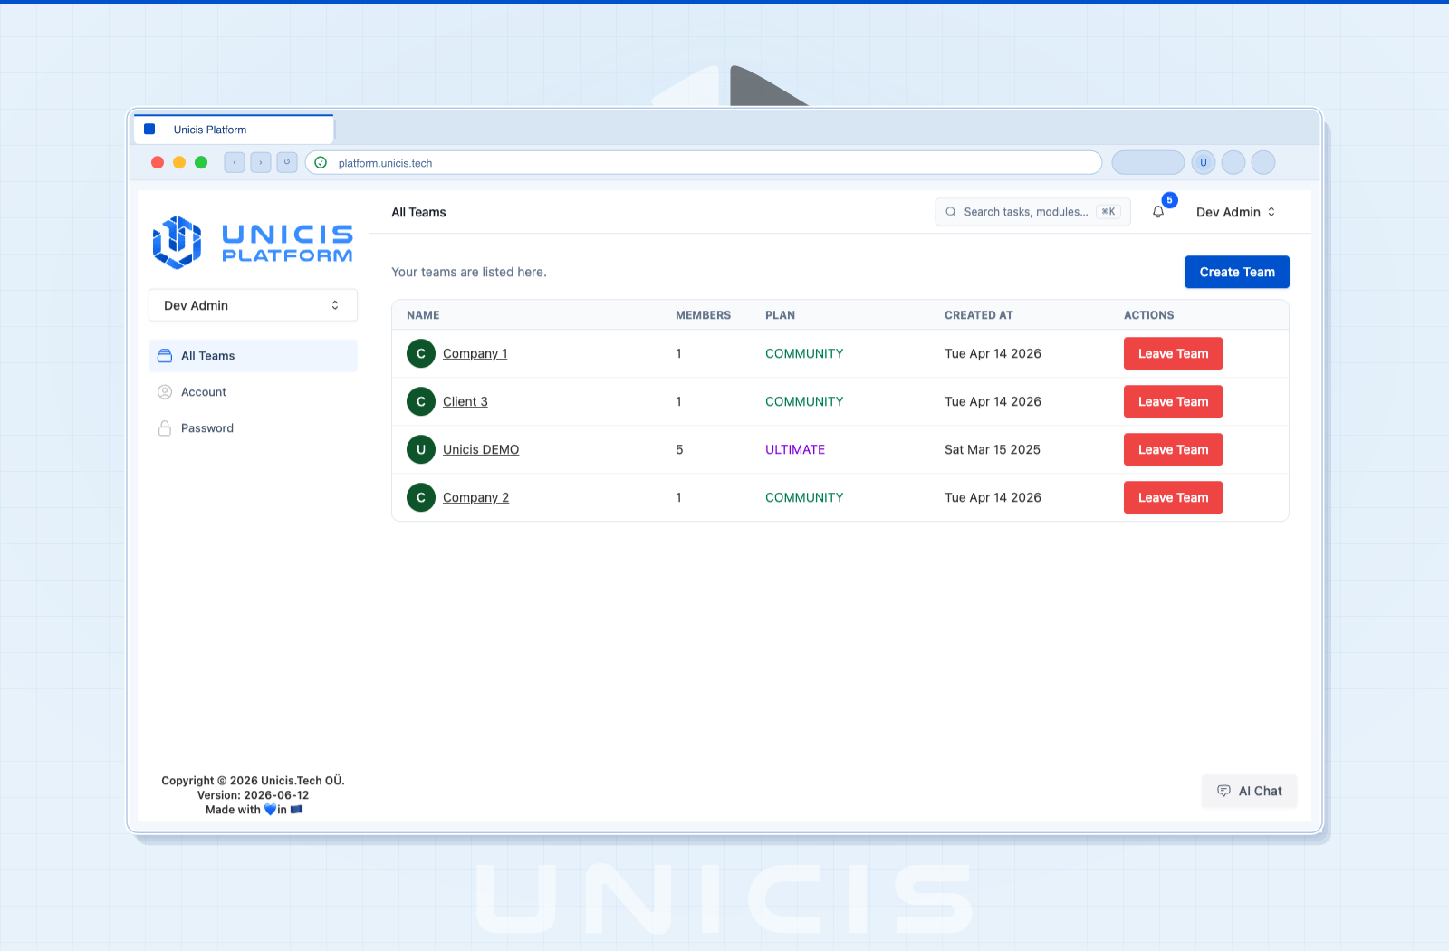Click the PLAN column header

(x=780, y=315)
